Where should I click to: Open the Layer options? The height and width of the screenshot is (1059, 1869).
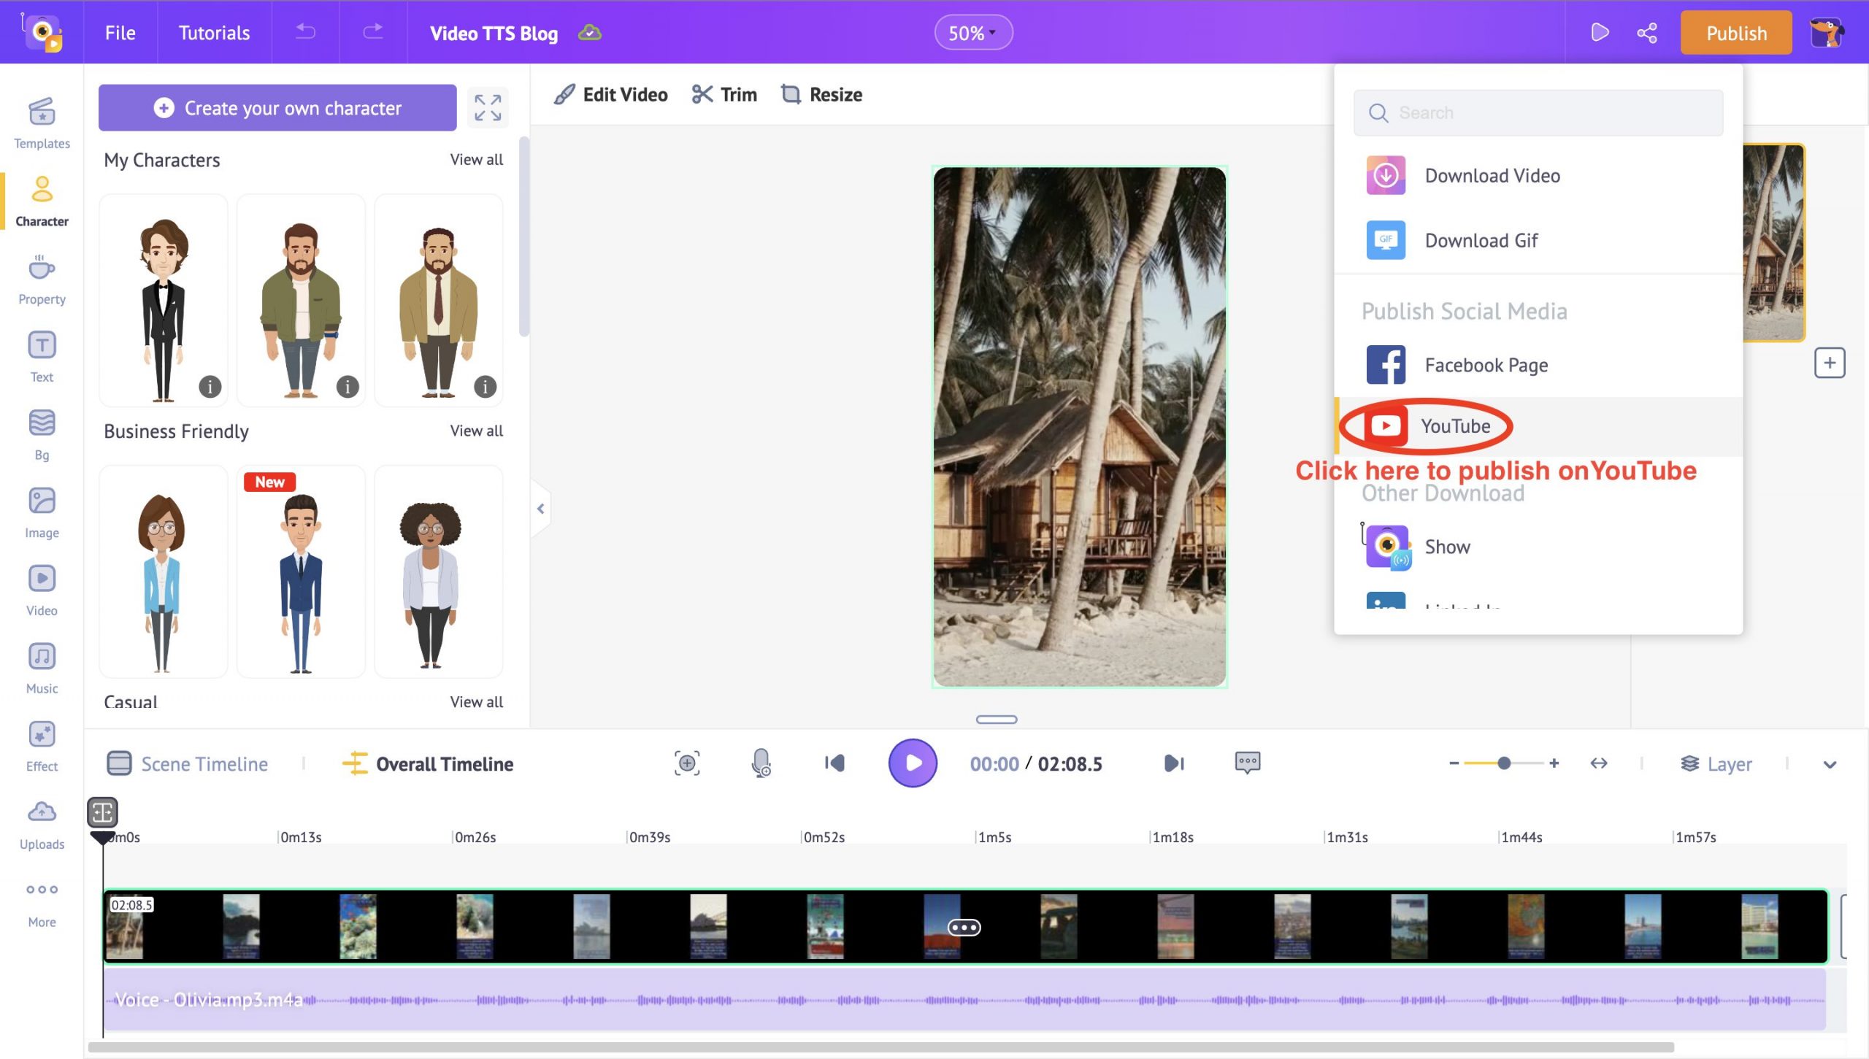click(1716, 764)
